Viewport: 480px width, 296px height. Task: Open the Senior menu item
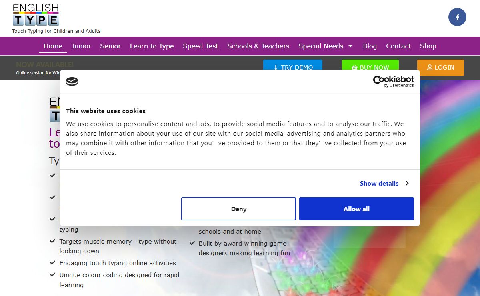(110, 46)
